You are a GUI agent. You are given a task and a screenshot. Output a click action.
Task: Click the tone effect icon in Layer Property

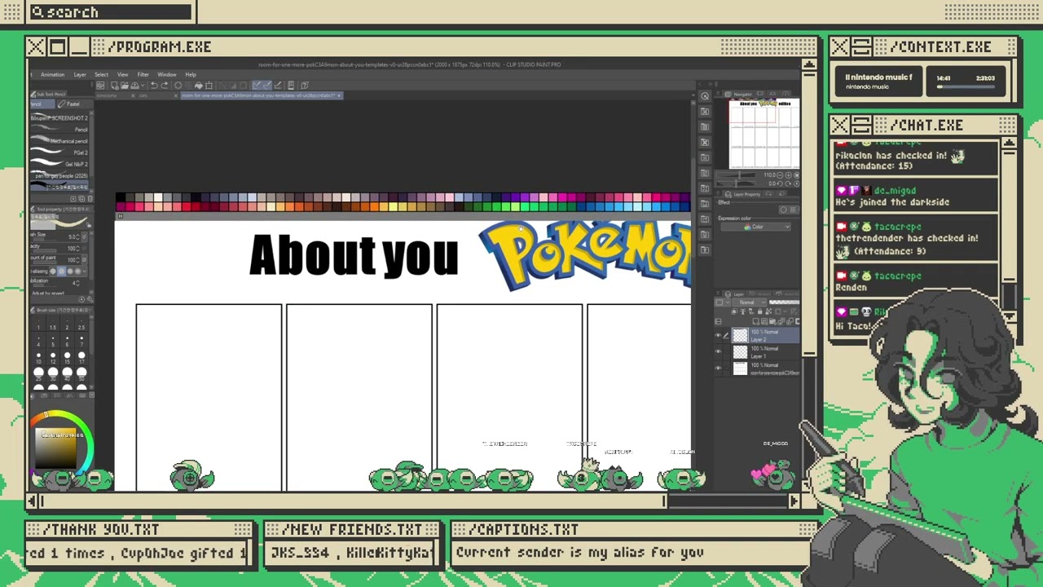(793, 210)
